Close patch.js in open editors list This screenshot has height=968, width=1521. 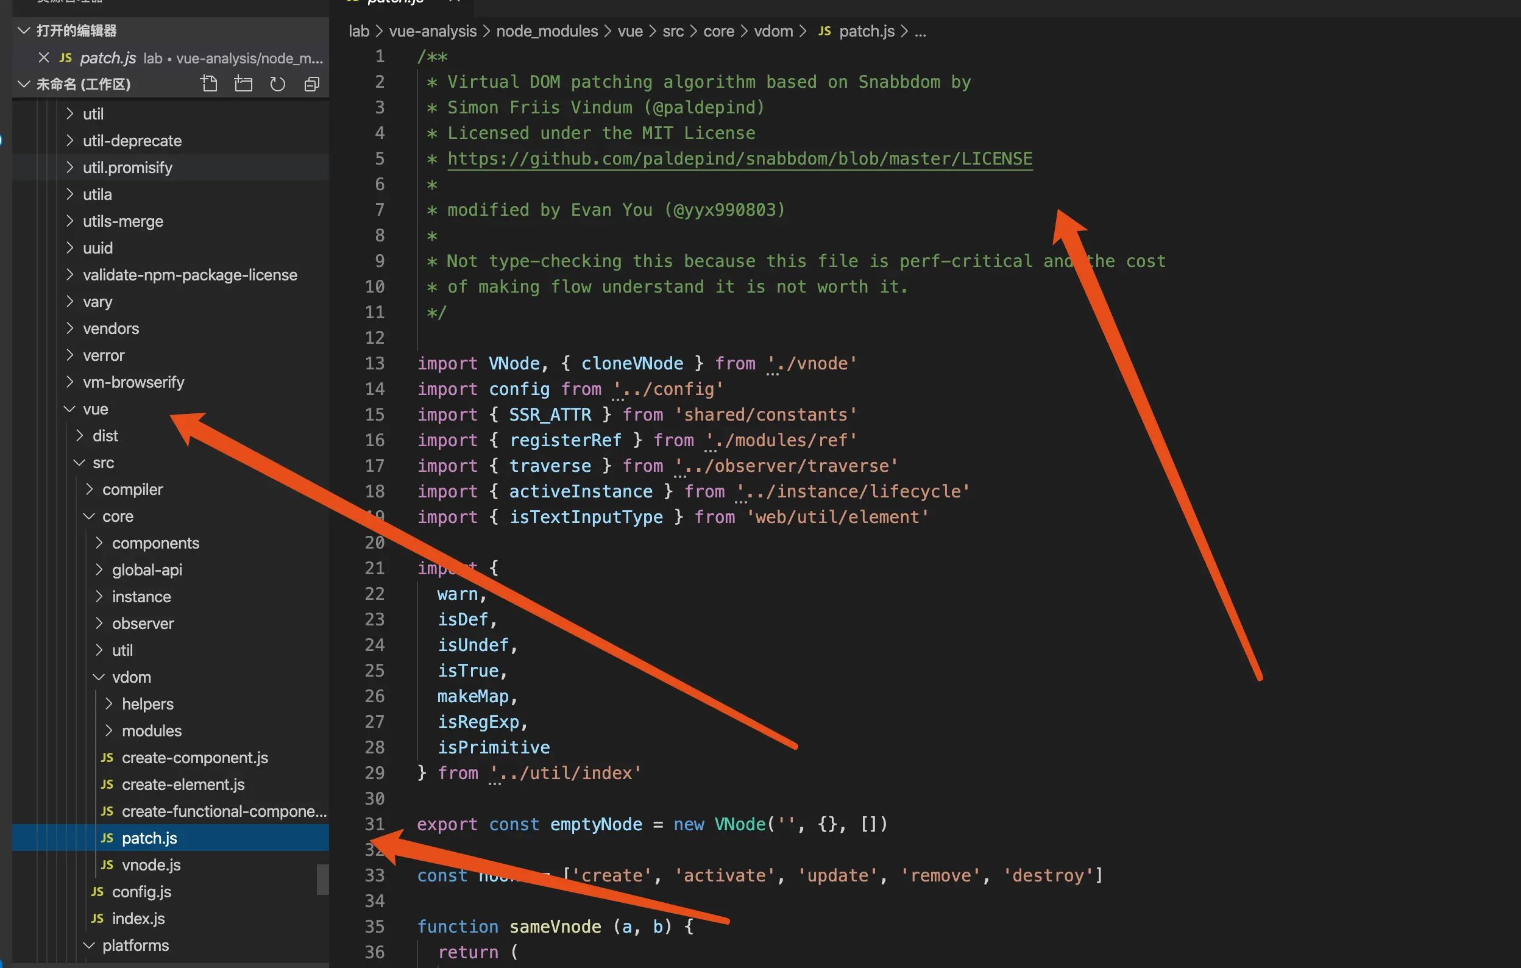tap(44, 57)
